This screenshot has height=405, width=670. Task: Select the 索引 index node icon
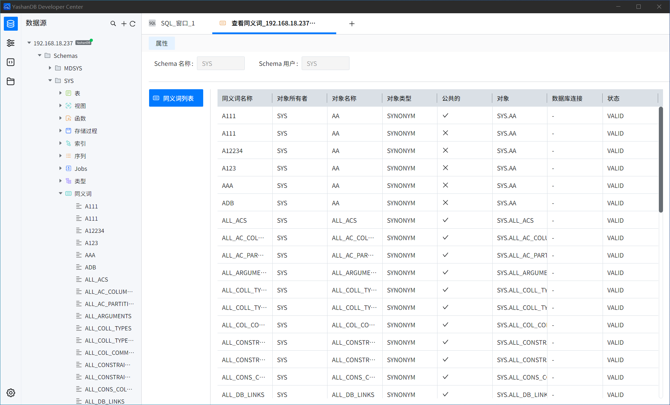(68, 143)
